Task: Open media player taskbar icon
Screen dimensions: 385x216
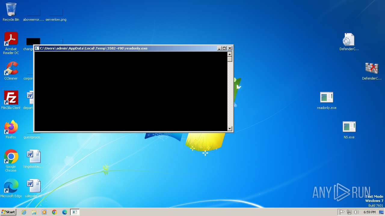Action: [x=44, y=212]
